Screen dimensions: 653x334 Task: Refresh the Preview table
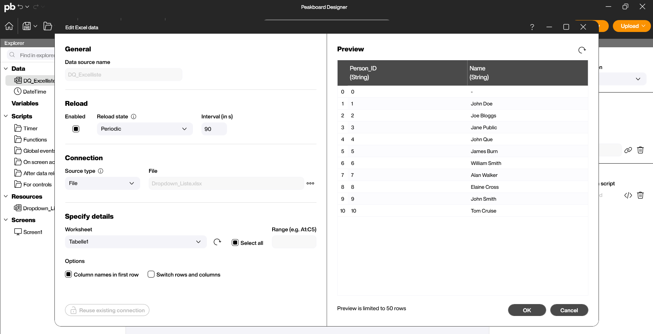click(x=582, y=50)
